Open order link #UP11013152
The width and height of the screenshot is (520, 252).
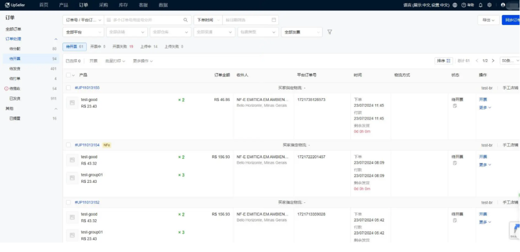click(87, 202)
